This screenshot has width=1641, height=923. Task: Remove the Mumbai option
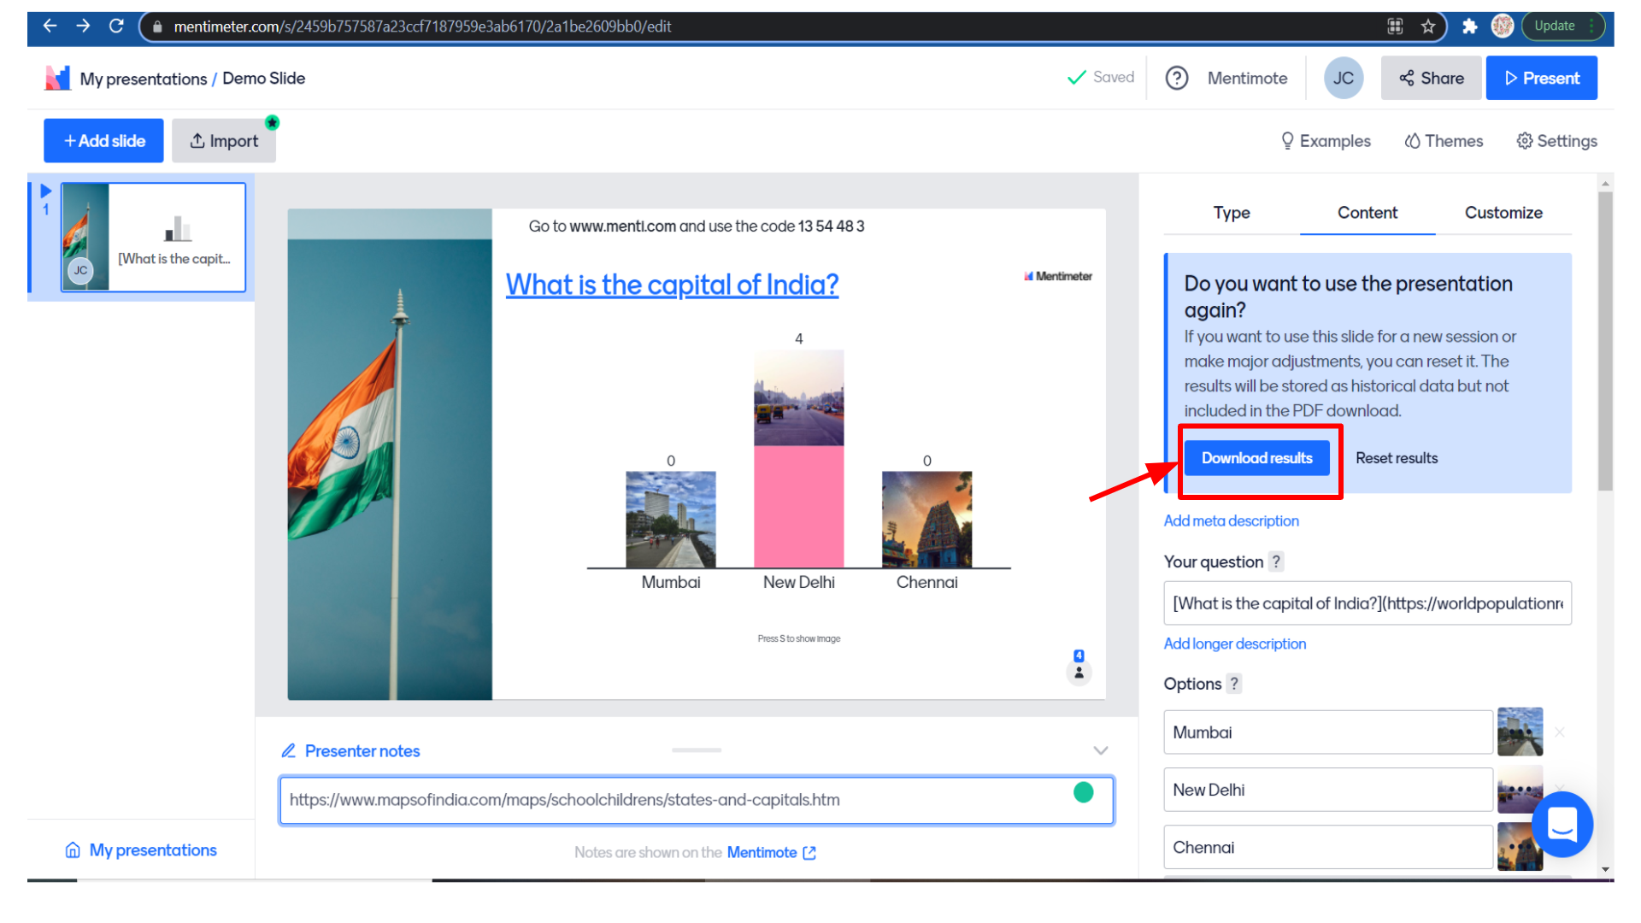point(1560,732)
